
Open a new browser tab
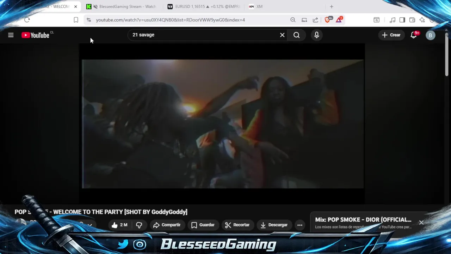click(x=331, y=6)
